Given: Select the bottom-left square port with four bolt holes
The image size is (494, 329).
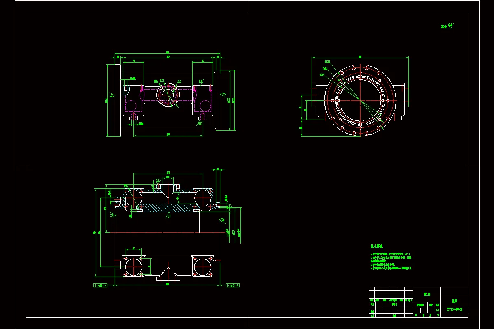Looking at the screenshot, I should tap(133, 266).
